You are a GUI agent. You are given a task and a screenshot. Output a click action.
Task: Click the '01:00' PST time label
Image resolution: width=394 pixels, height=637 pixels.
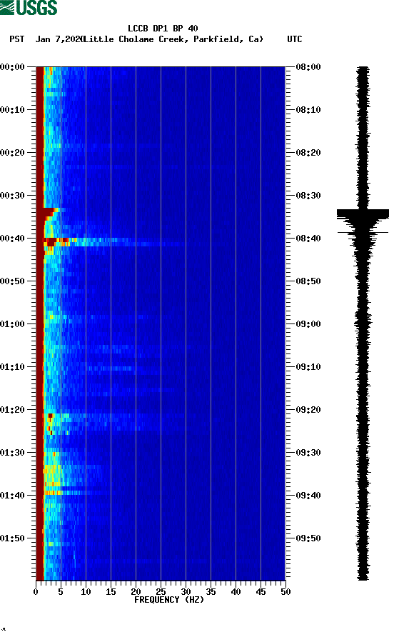pyautogui.click(x=12, y=324)
